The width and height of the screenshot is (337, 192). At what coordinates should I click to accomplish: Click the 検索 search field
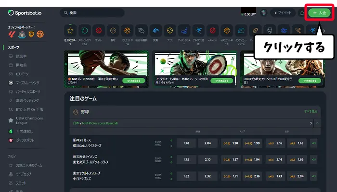pos(92,13)
